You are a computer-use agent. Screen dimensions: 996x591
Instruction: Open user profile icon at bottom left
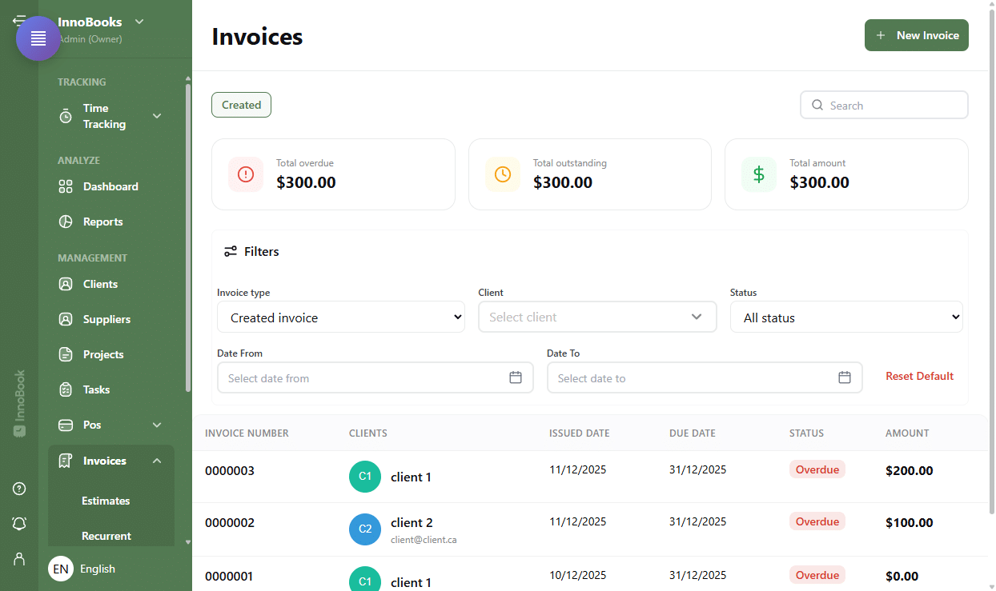(19, 558)
